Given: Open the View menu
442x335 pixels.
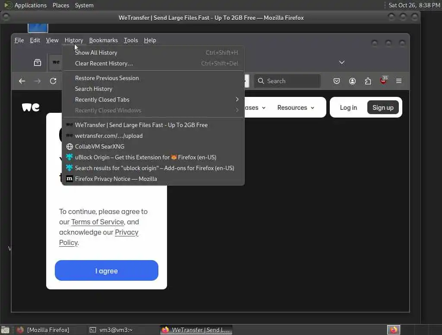Looking at the screenshot, I should 52,40.
